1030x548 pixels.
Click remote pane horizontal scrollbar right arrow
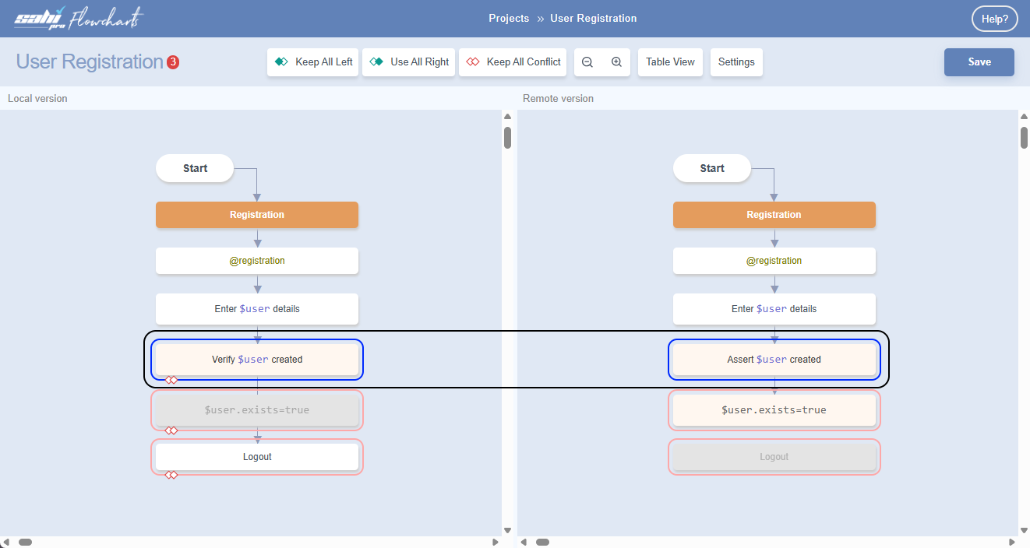[1012, 542]
